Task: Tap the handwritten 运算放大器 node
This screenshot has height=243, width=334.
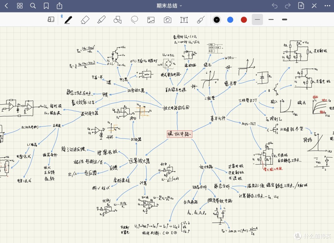Action: (139, 161)
